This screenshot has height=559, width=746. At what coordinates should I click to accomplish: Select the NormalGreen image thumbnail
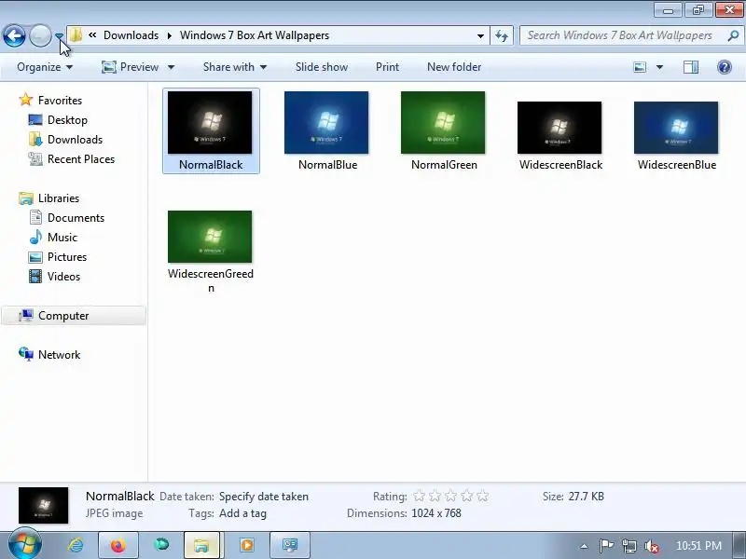(443, 123)
